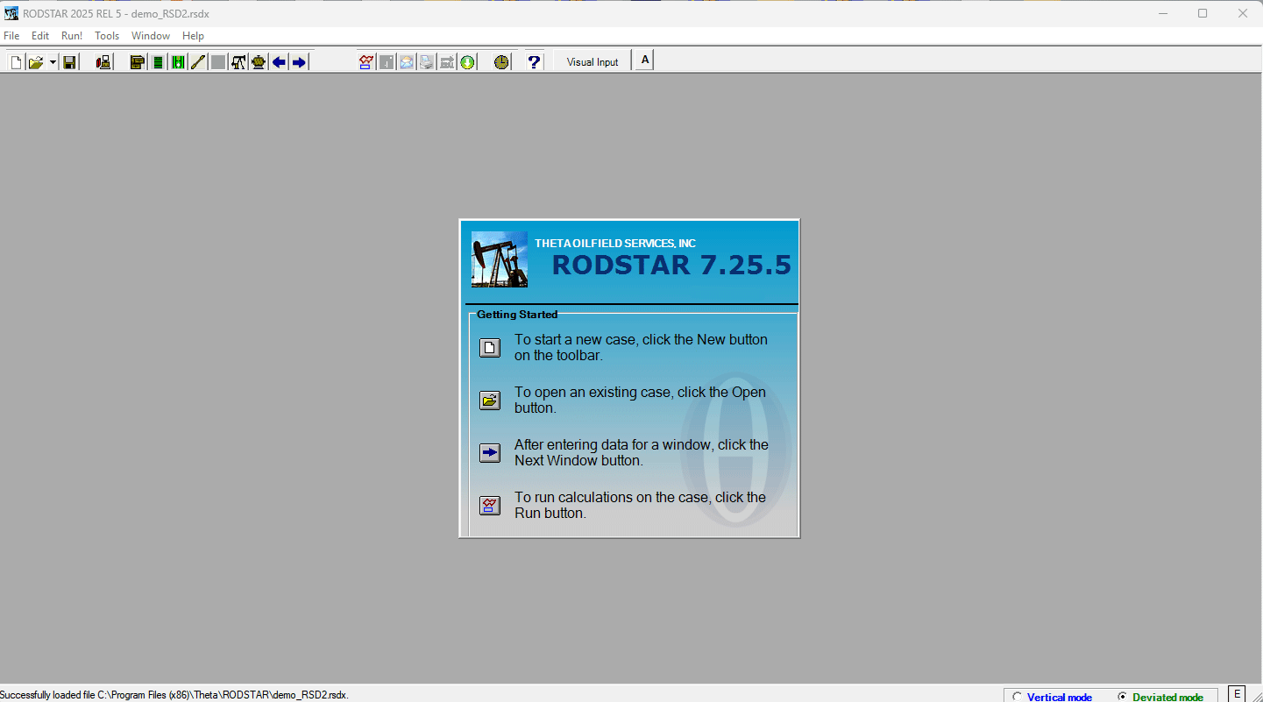Click the Run calculations icon on the toolbar

tap(366, 62)
